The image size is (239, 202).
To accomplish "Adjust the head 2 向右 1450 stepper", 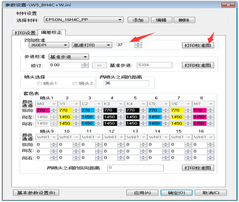I will click(x=76, y=123).
